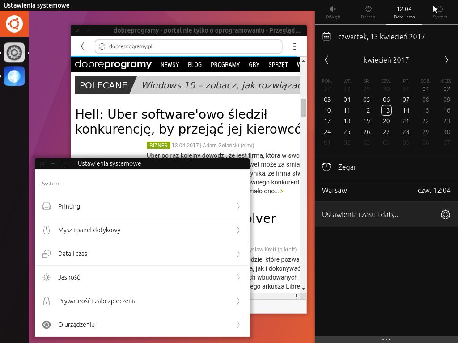Image resolution: width=458 pixels, height=343 pixels.
Task: Open the recommended Windows 10 article banner
Action: pos(187,85)
